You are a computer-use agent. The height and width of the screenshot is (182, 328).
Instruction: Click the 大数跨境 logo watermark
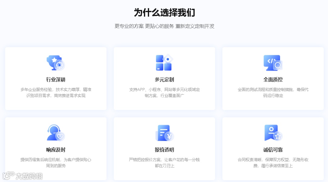(23, 175)
